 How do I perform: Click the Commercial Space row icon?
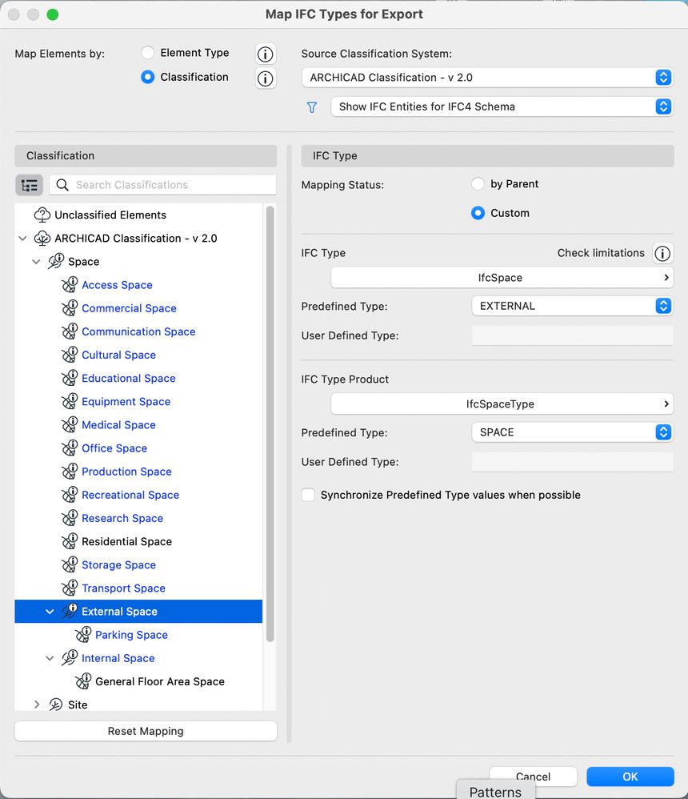coord(70,308)
